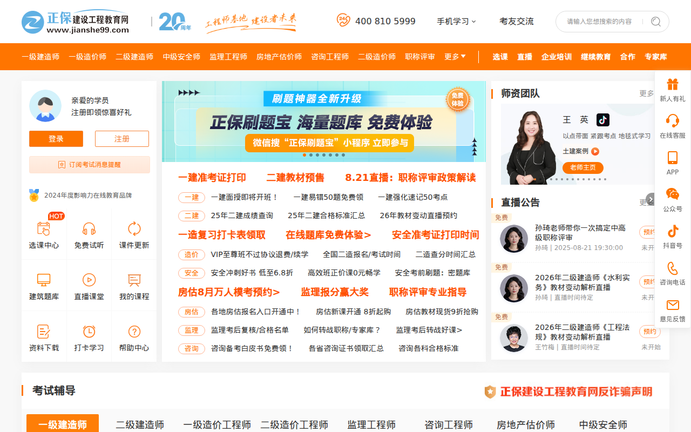The image size is (691, 432).
Task: Click the APP phone icon
Action: tap(672, 158)
